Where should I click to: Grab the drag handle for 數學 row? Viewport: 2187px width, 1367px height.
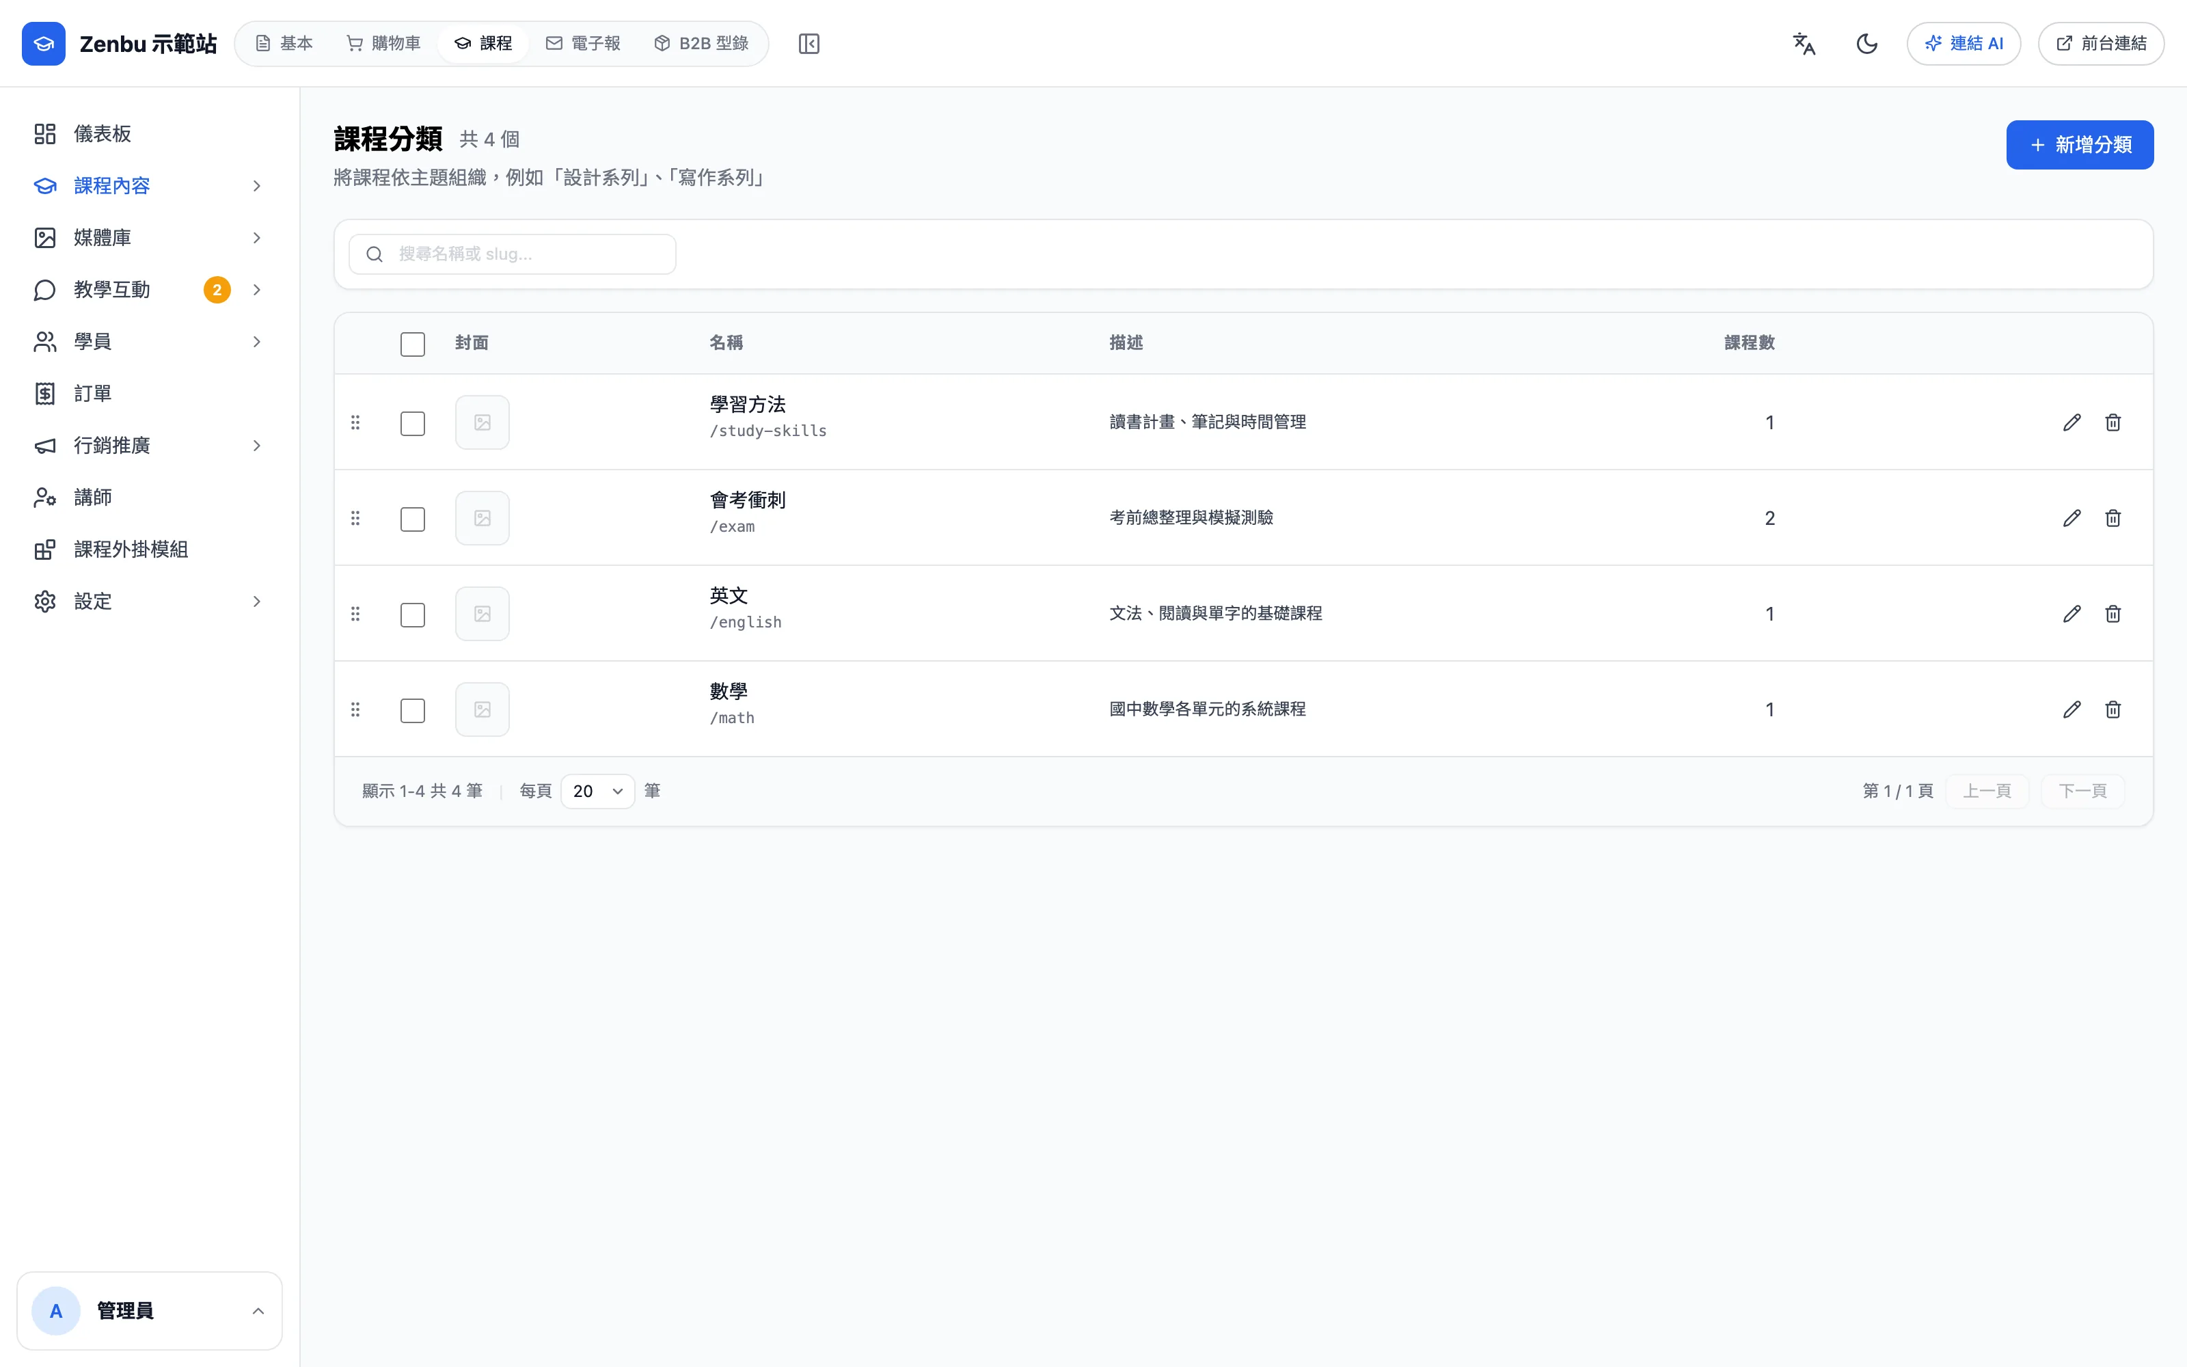click(355, 709)
